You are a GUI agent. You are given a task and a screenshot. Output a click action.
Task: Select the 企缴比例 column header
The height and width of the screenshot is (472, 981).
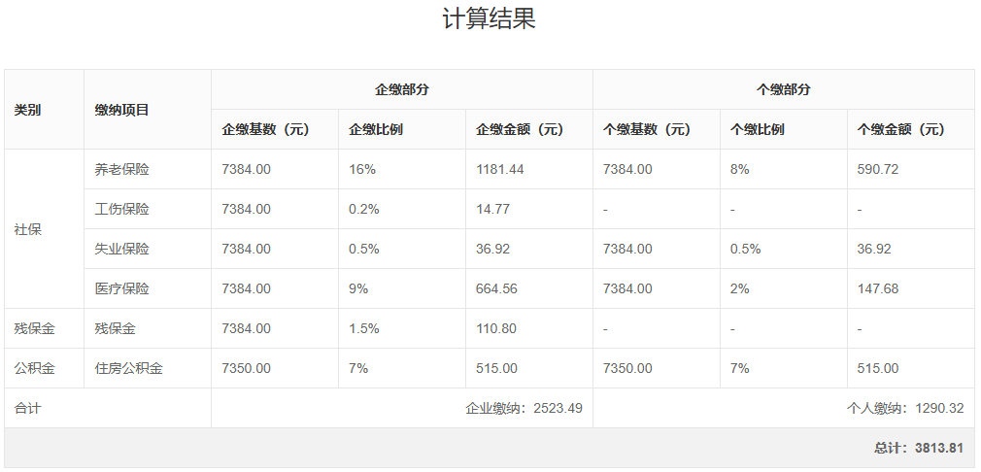tap(375, 129)
